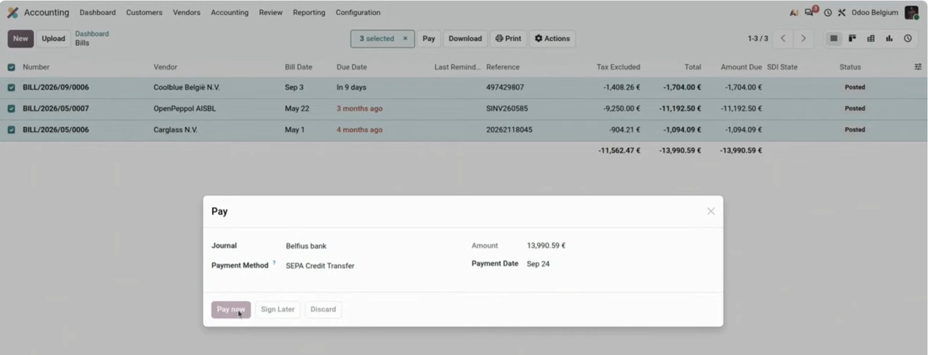This screenshot has height=355, width=928.
Task: Click the Payment Method help question mark
Action: pos(274,263)
